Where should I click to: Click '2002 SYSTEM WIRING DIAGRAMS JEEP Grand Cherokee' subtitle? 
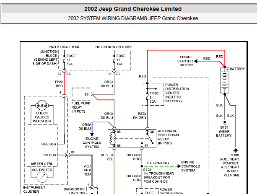pyautogui.click(x=133, y=18)
